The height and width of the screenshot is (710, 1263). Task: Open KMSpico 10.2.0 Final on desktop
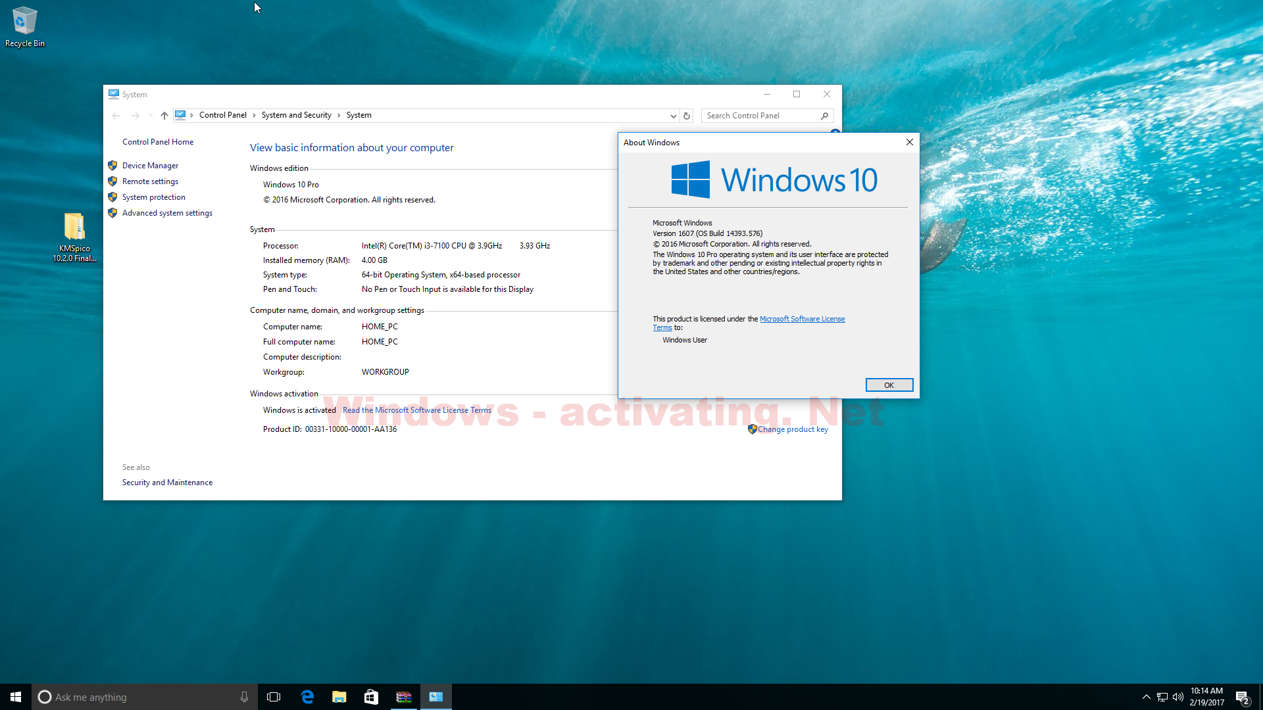point(73,228)
